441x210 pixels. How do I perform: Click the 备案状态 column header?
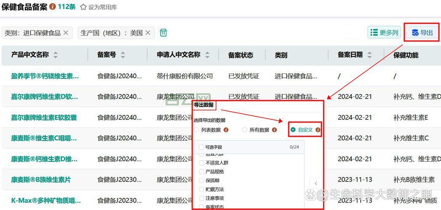point(241,55)
